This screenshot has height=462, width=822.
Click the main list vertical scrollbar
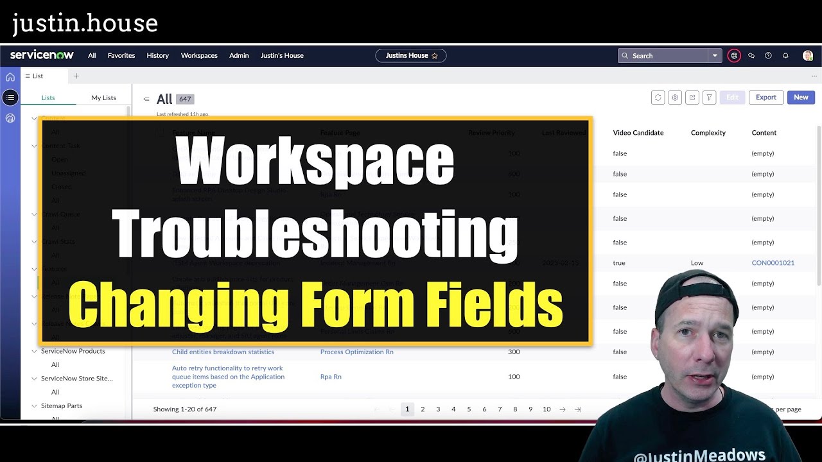point(818,205)
